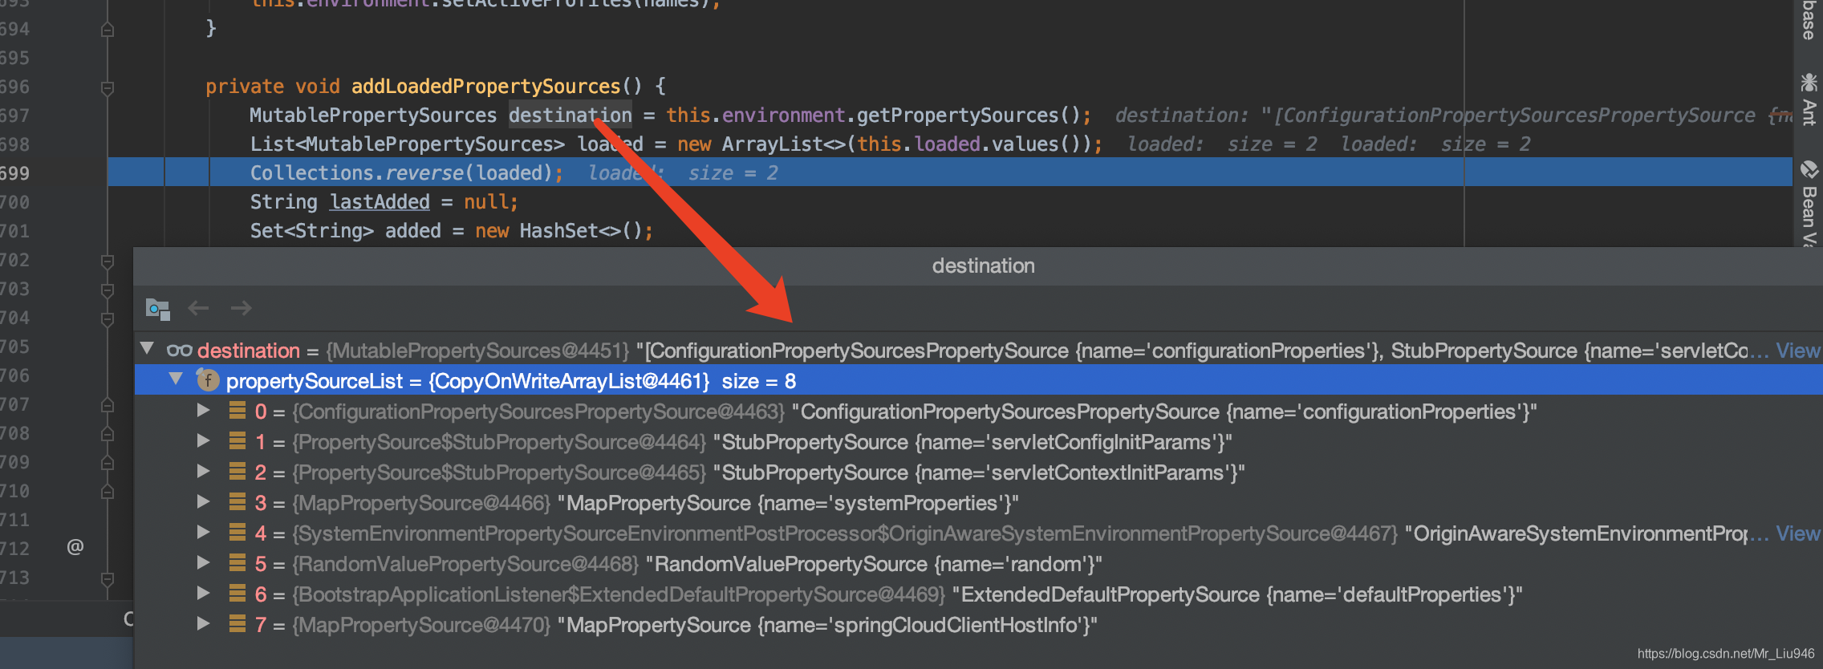
Task: Expand element 4 OriginAwareSystemEnvironmentPropertySource
Action: (x=204, y=532)
